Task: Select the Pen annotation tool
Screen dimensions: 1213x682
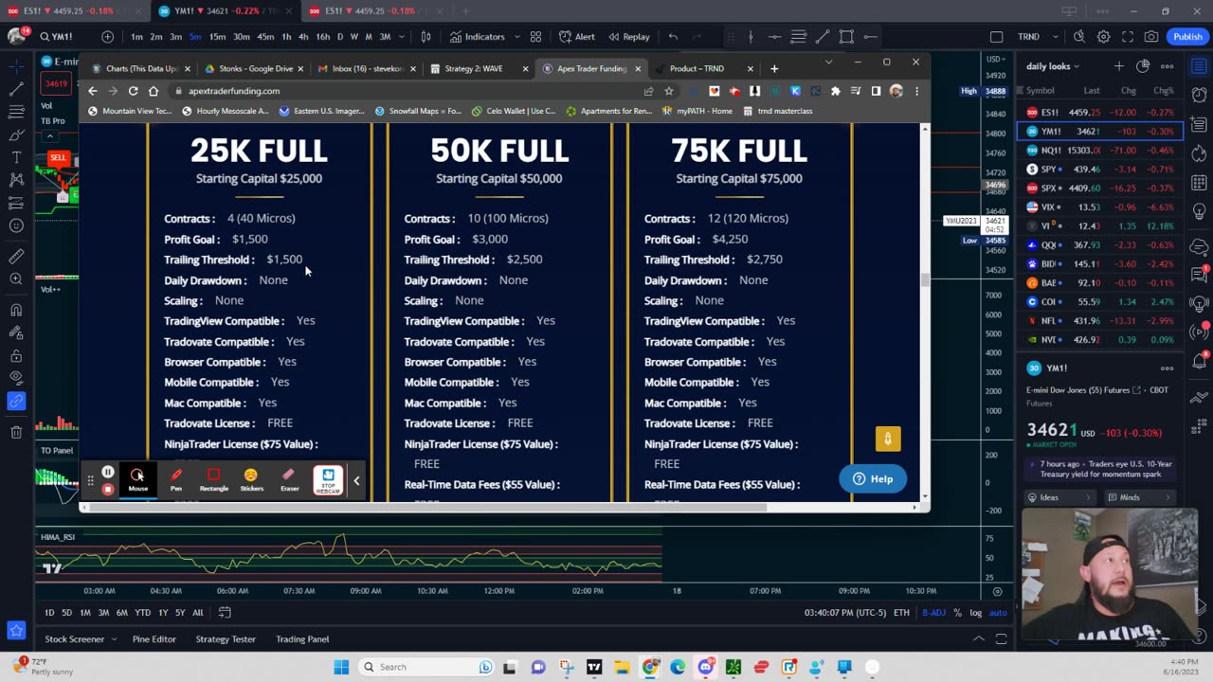Action: pyautogui.click(x=176, y=479)
